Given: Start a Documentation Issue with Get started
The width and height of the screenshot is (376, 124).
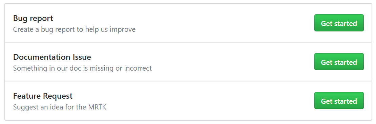Looking at the screenshot, I should click(339, 62).
